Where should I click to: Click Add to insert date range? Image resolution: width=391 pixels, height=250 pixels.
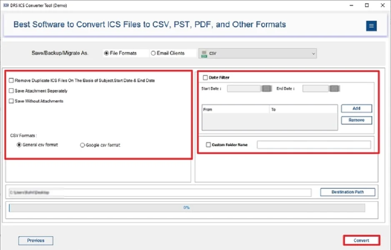pyautogui.click(x=356, y=108)
